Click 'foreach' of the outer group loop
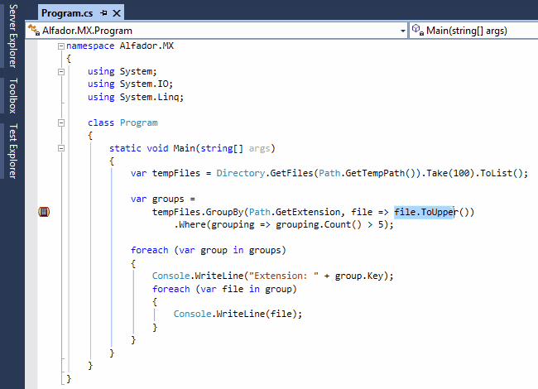The image size is (538, 389). pos(150,251)
